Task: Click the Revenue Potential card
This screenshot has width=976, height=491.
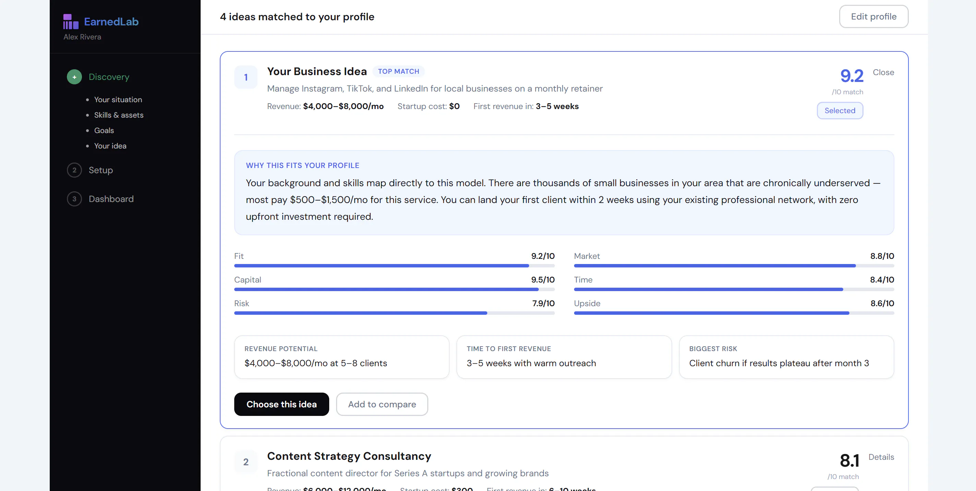Action: click(341, 357)
